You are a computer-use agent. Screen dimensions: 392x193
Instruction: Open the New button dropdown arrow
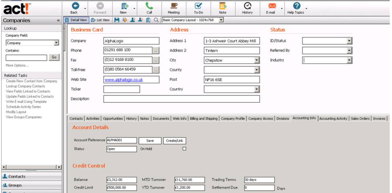(x=134, y=8)
